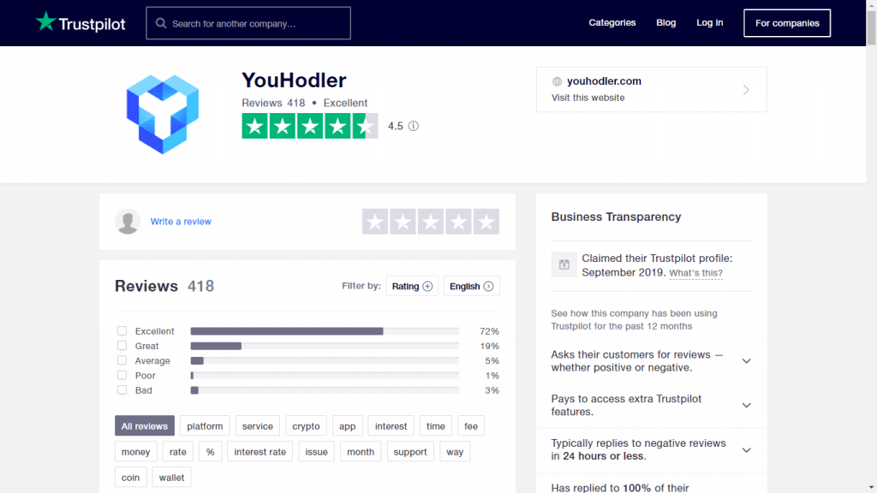The image size is (877, 493).
Task: Click the arrow on the website card
Action: click(x=746, y=90)
